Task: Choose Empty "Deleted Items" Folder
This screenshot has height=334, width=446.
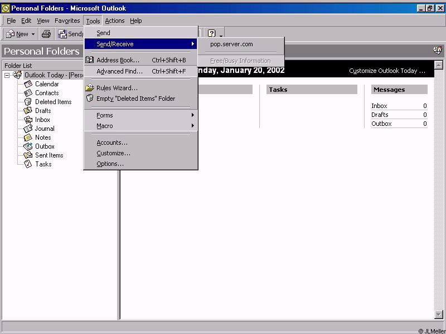Action: pos(141,99)
